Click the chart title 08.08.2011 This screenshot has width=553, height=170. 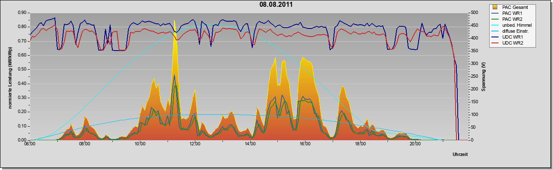(276, 5)
